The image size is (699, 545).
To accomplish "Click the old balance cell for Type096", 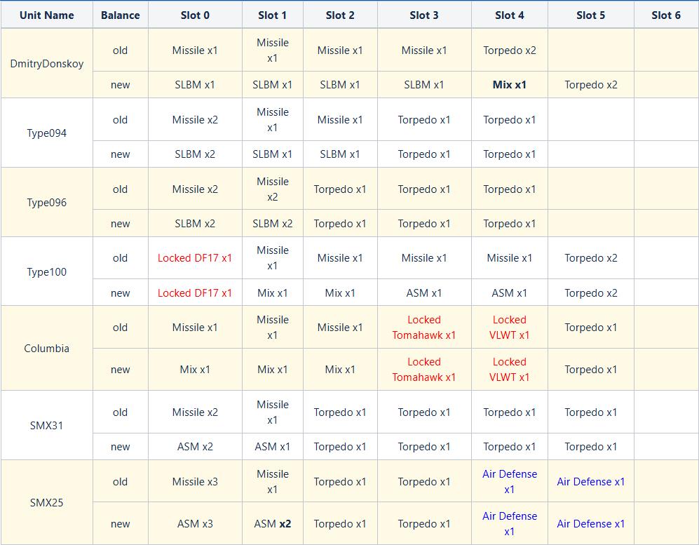I will click(x=121, y=189).
